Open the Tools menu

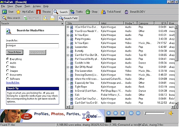tap(27, 6)
